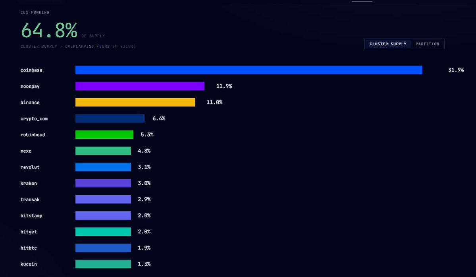Click the 11.9% value for moonpay
The height and width of the screenshot is (277, 476).
(x=224, y=86)
